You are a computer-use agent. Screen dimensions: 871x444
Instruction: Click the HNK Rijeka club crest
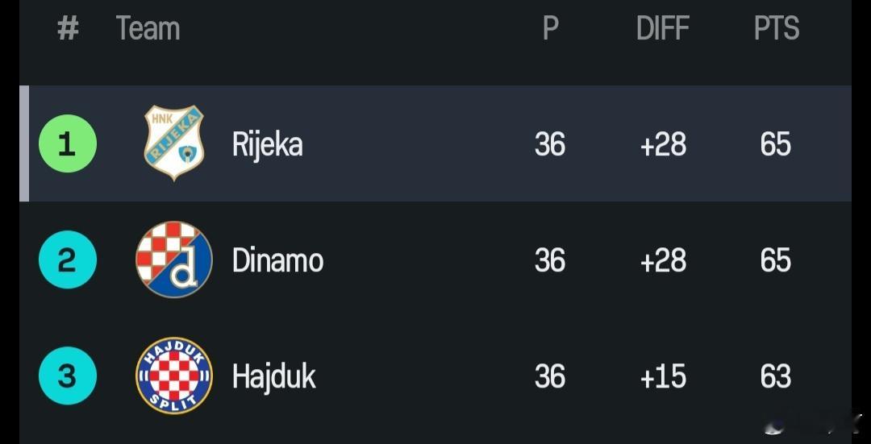click(174, 143)
